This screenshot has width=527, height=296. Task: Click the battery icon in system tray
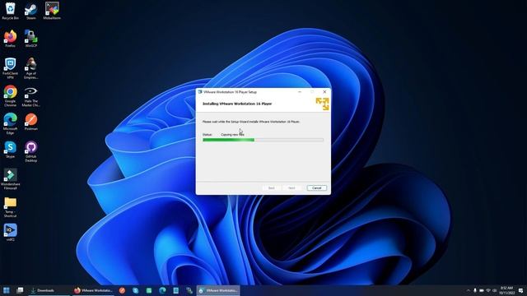click(x=482, y=290)
